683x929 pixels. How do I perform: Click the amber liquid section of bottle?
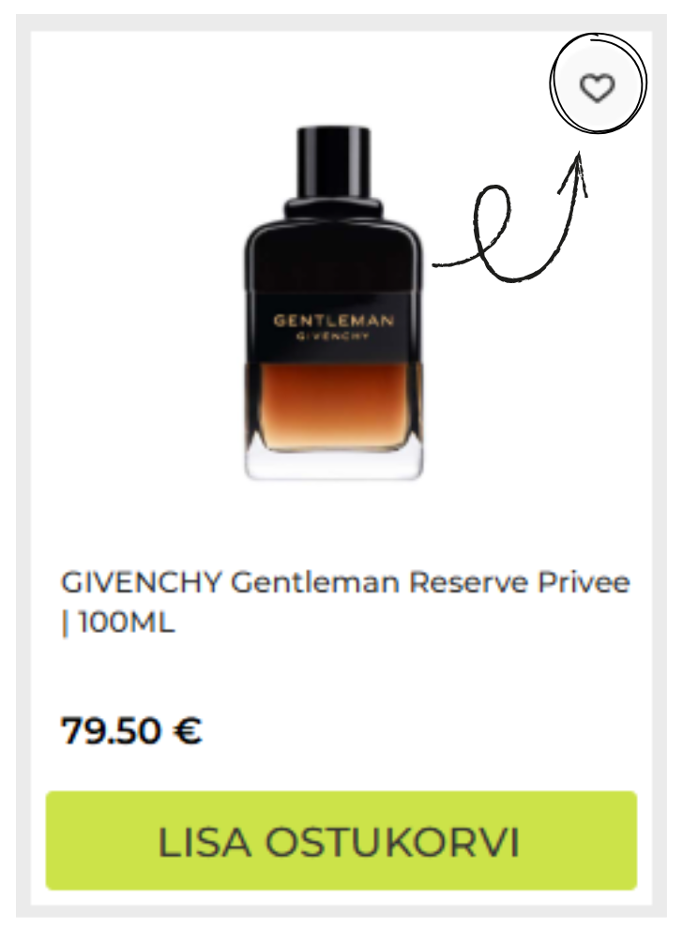coord(334,403)
